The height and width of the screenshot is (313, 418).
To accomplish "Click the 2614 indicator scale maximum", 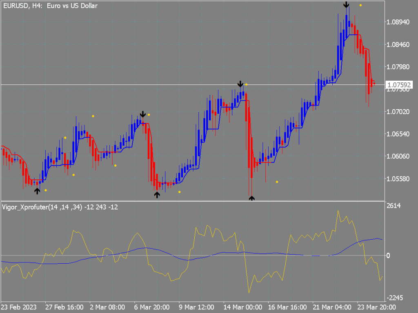I will [394, 206].
